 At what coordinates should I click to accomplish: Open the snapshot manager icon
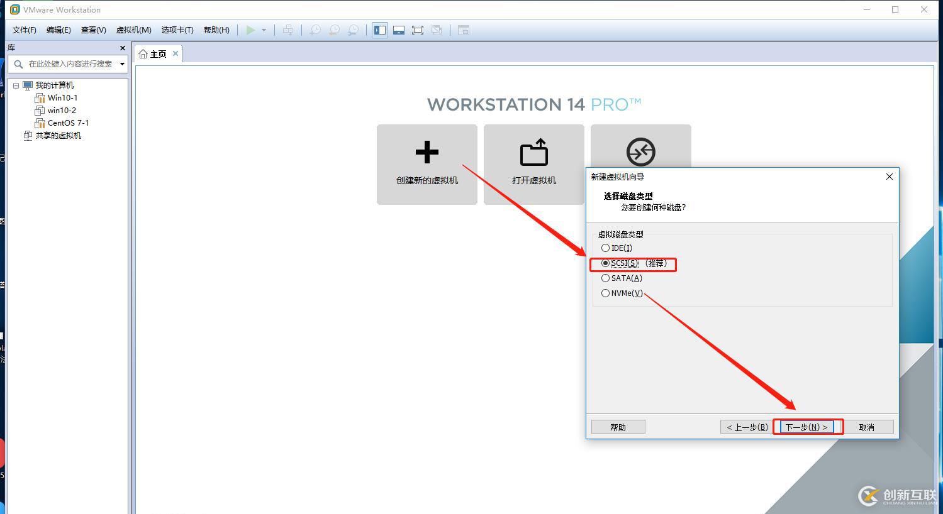click(x=354, y=30)
